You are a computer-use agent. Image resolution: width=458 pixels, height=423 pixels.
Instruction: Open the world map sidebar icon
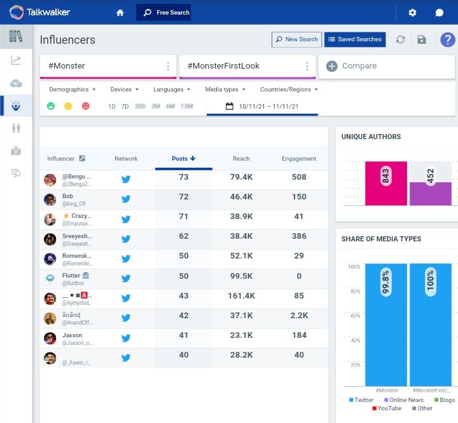(x=16, y=151)
